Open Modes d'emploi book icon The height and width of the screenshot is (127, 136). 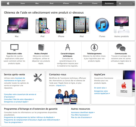pos(41,47)
